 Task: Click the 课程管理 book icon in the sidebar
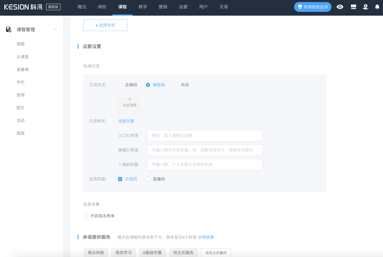click(8, 29)
